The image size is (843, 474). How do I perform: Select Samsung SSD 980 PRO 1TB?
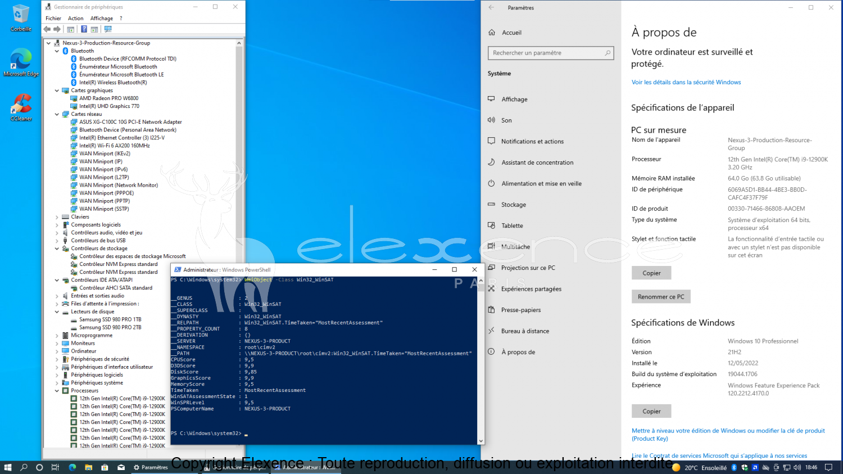pos(110,319)
